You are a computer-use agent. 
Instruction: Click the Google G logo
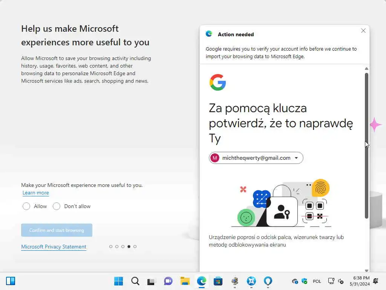[x=218, y=82]
